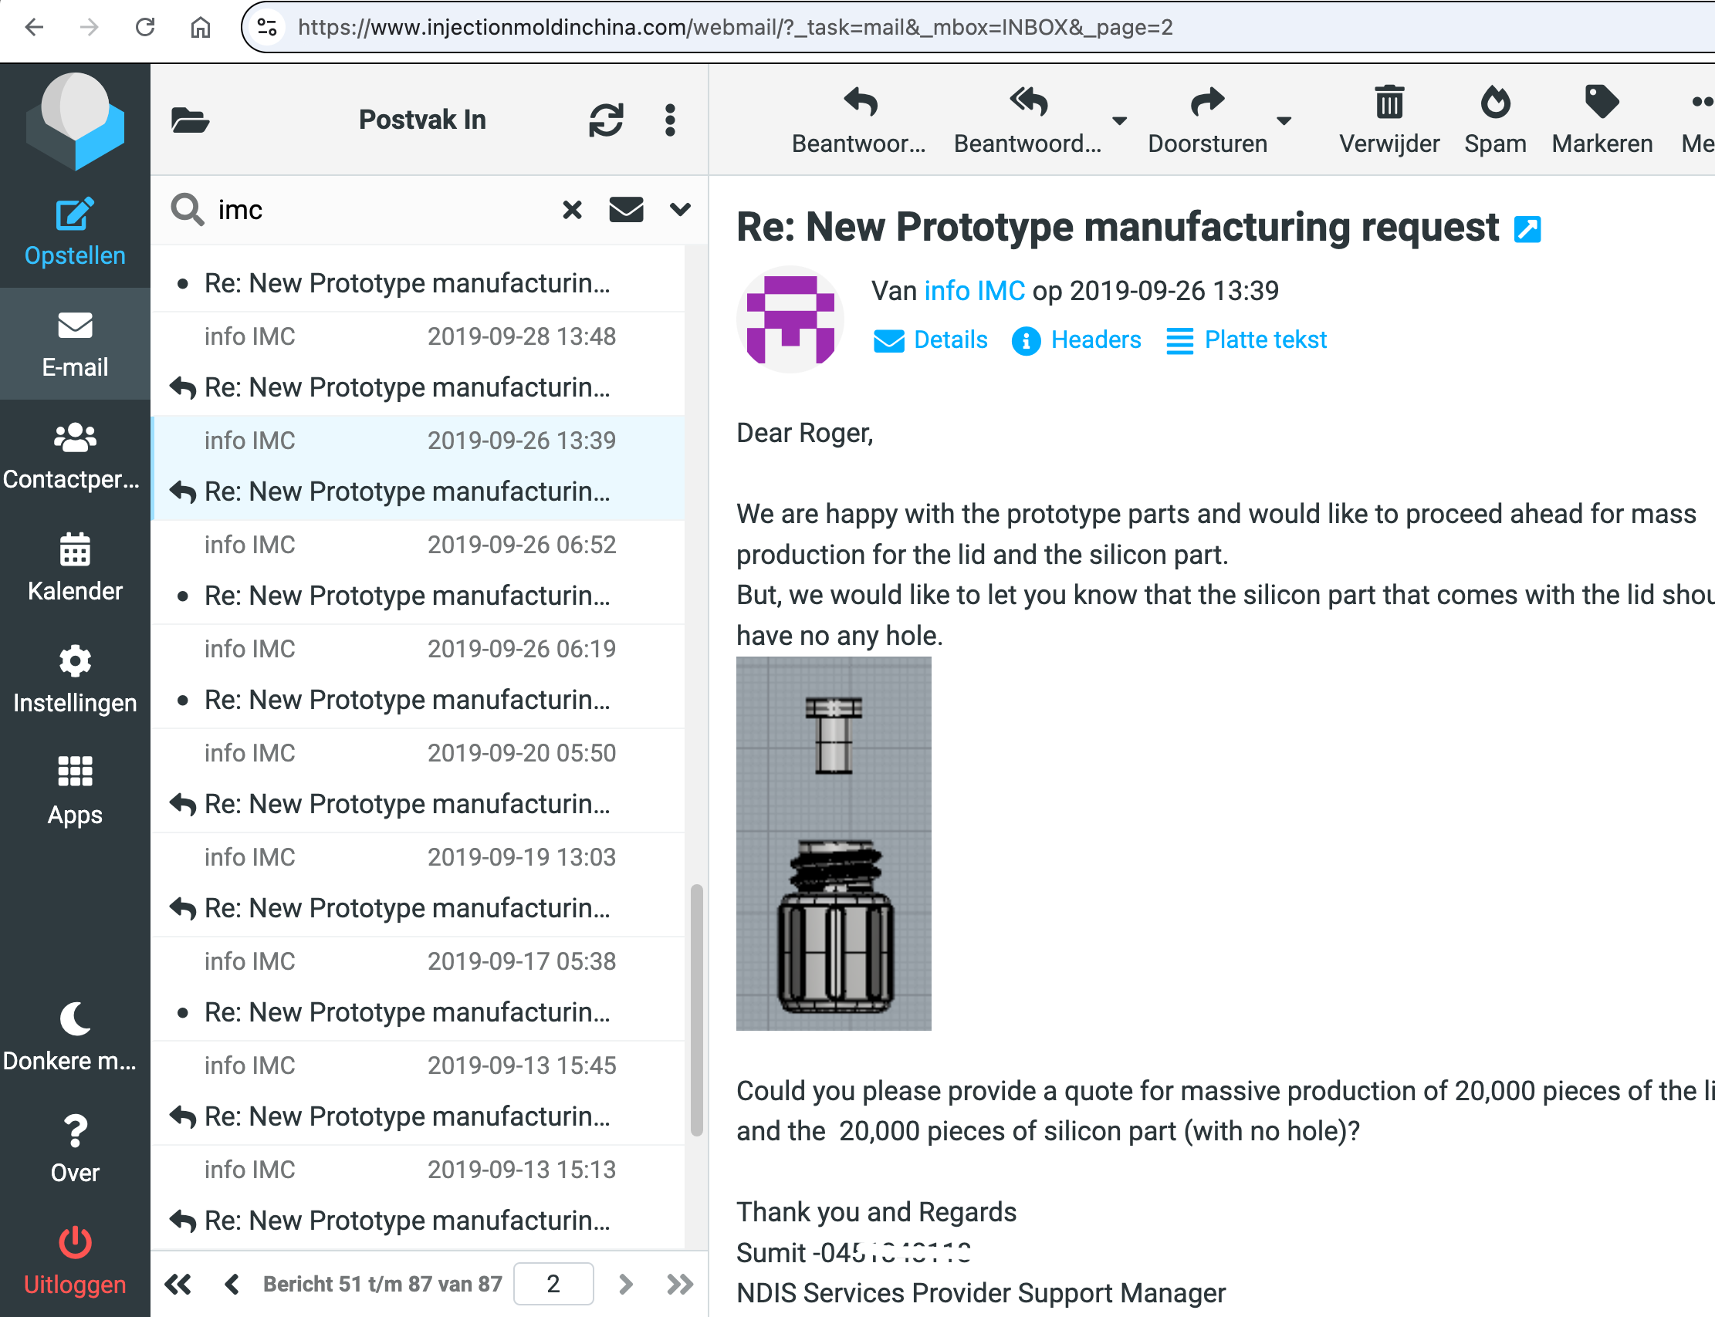The height and width of the screenshot is (1317, 1715).
Task: Open the three-dot mailbox options menu
Action: click(669, 120)
